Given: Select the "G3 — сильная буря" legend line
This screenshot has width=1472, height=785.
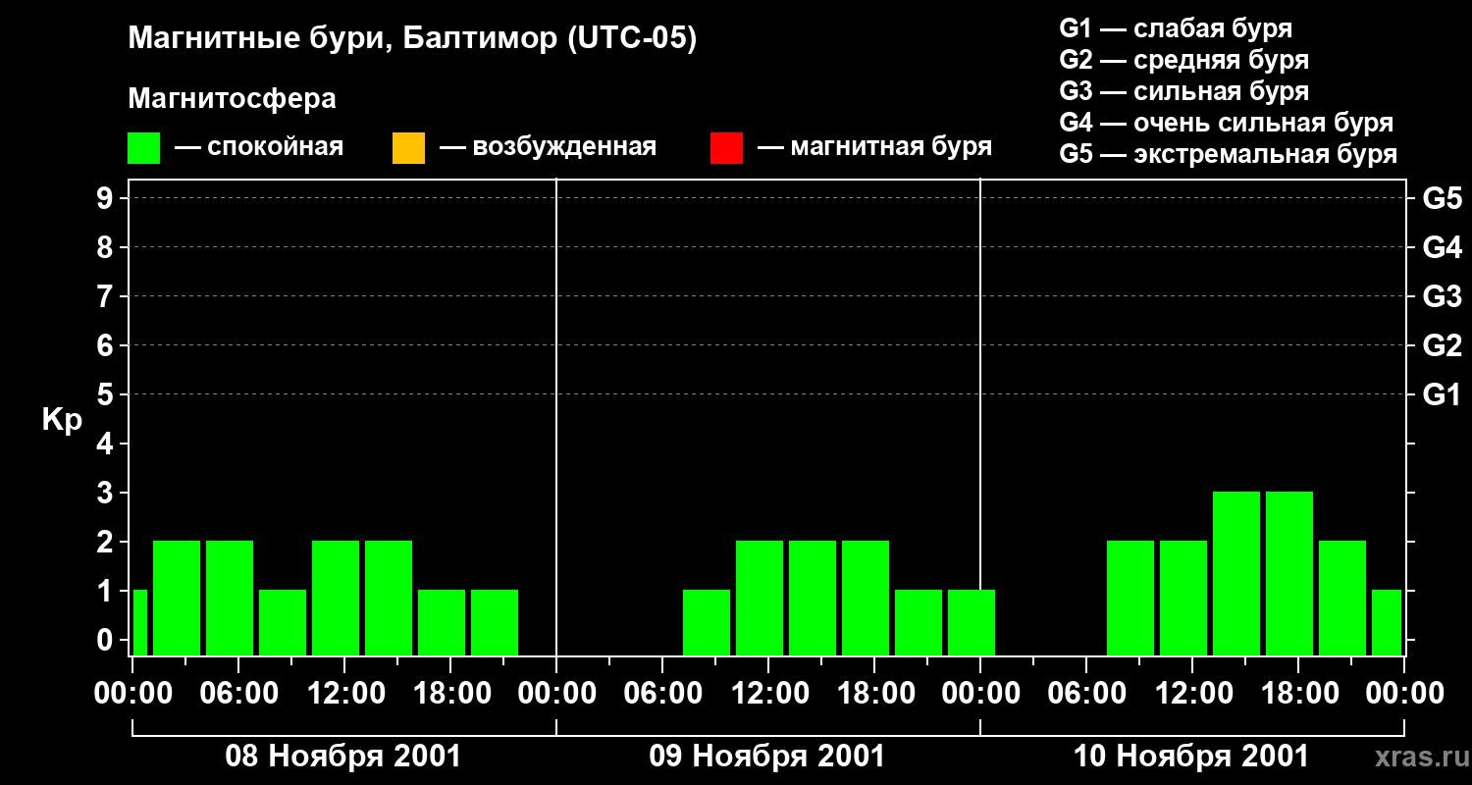Looking at the screenshot, I should (x=1184, y=91).
